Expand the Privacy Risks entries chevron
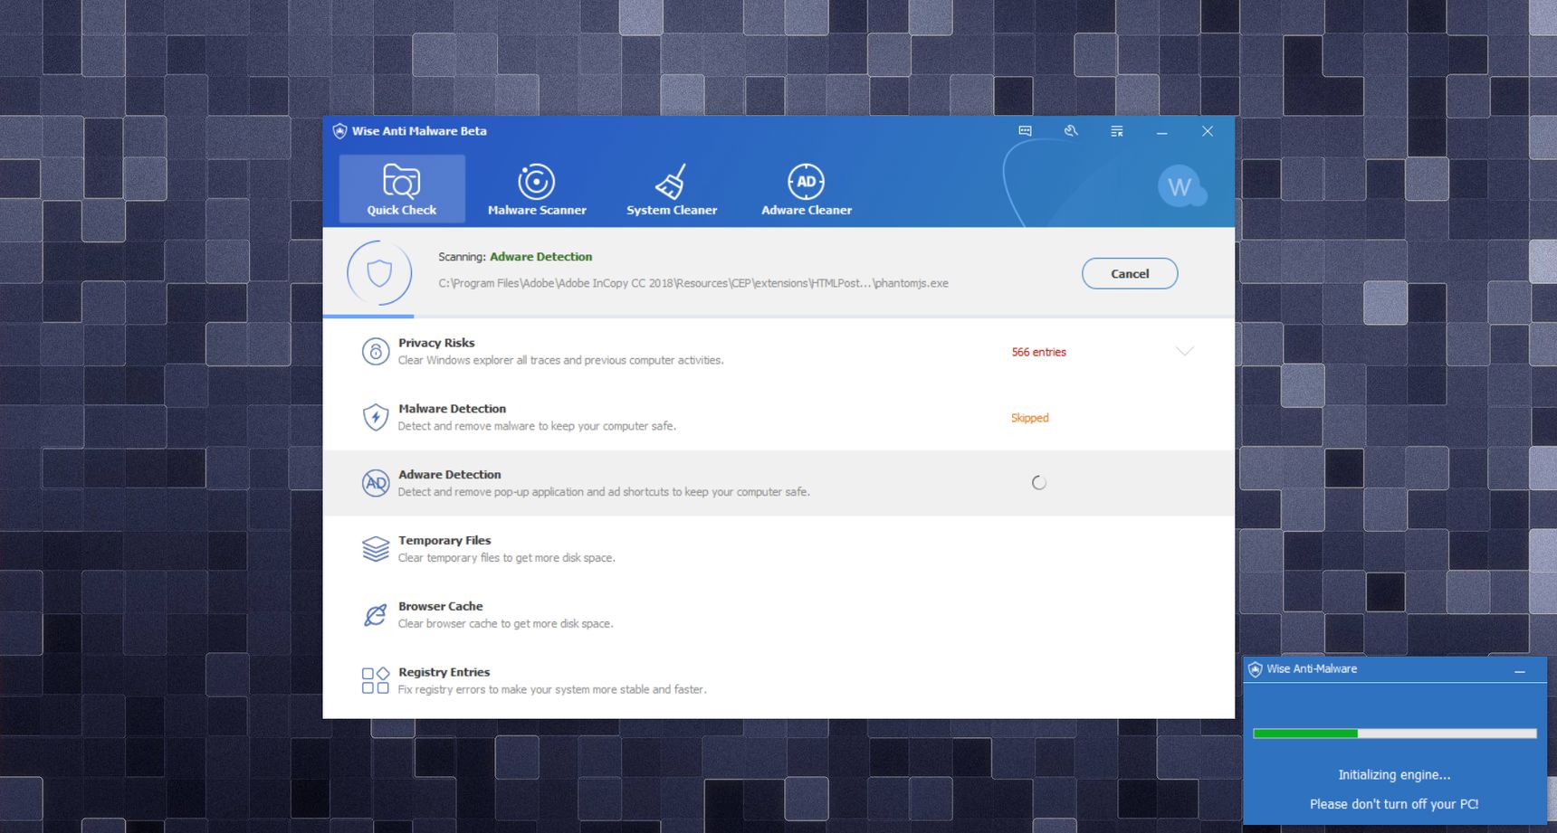This screenshot has width=1557, height=833. [1184, 351]
